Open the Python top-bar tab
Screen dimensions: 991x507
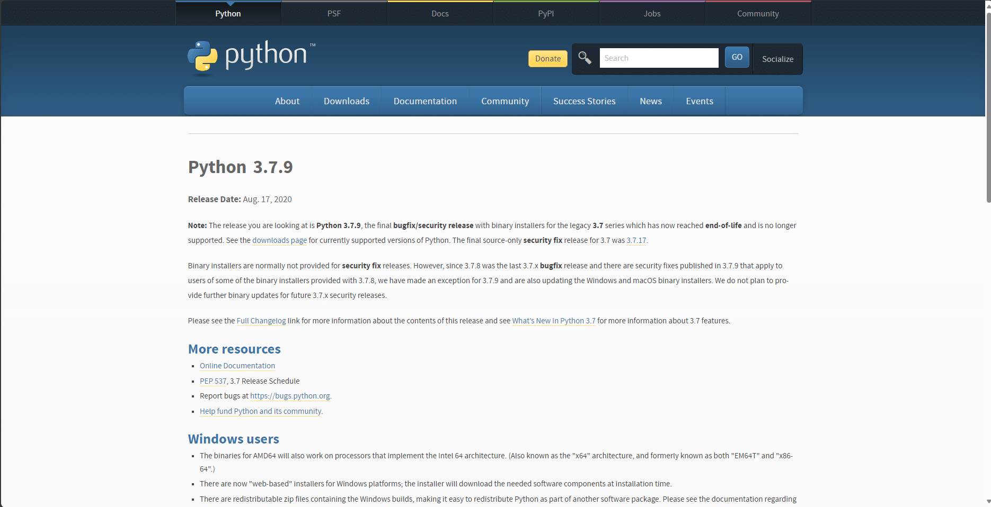(x=228, y=13)
